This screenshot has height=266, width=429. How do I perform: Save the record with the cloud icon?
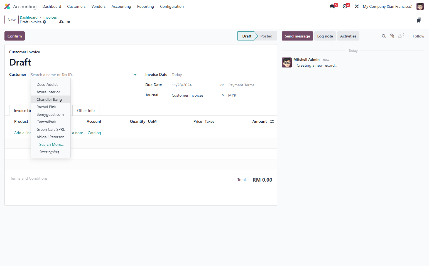(62, 22)
